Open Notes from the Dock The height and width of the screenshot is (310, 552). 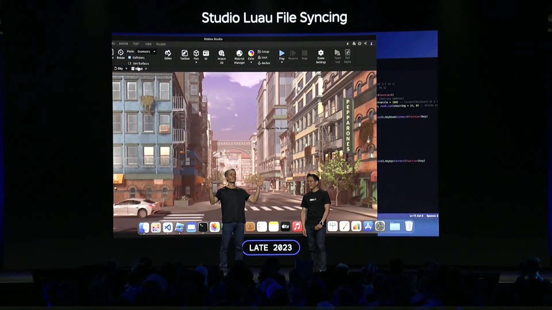click(274, 227)
